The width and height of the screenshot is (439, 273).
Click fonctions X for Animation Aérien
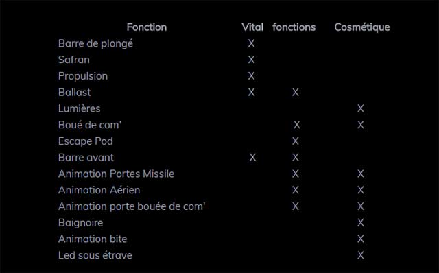point(296,190)
